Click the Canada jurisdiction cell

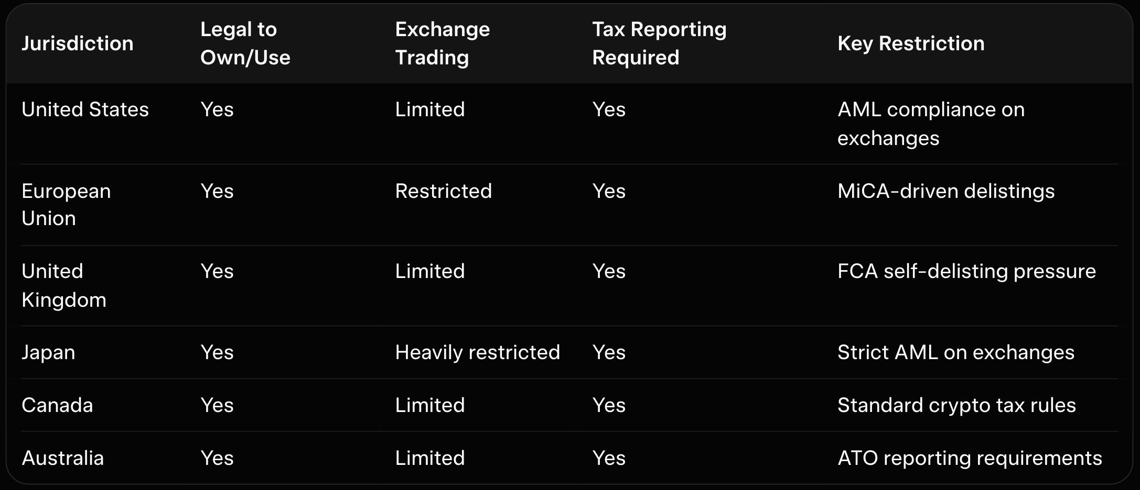[57, 405]
